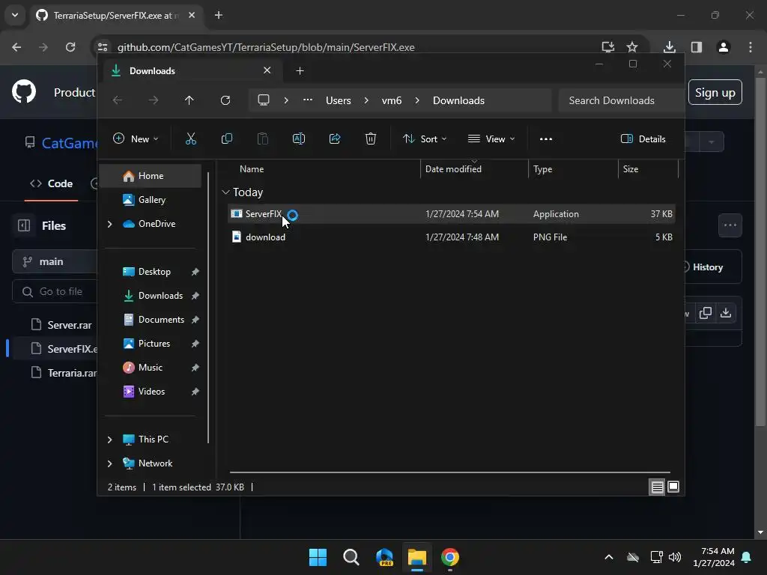Expand the OneDrive tree node
Image resolution: width=767 pixels, height=575 pixels.
click(109, 224)
